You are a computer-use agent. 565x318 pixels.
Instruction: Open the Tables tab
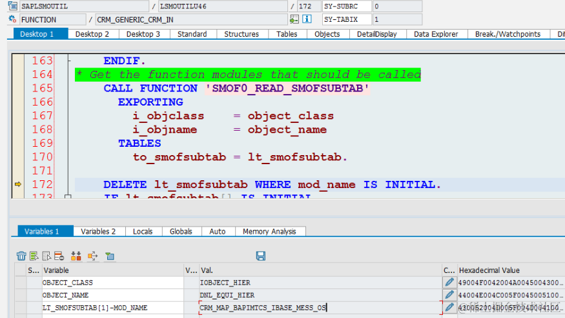pyautogui.click(x=287, y=34)
